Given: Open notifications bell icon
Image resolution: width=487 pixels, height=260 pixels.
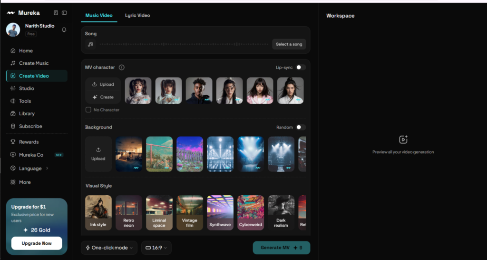Looking at the screenshot, I should [x=64, y=30].
